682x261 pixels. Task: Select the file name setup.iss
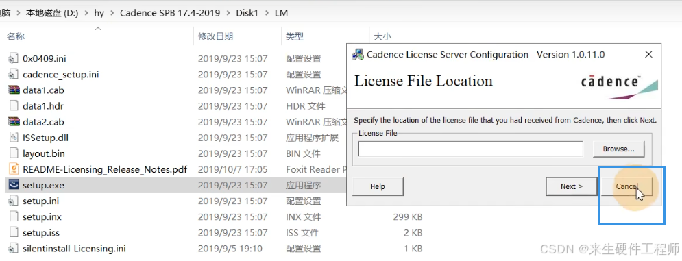pos(41,233)
